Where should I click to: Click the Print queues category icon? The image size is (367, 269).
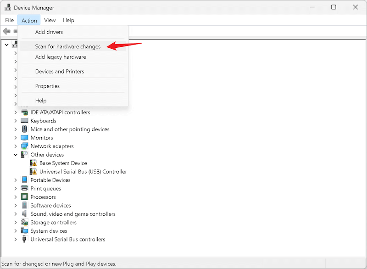tap(24, 188)
